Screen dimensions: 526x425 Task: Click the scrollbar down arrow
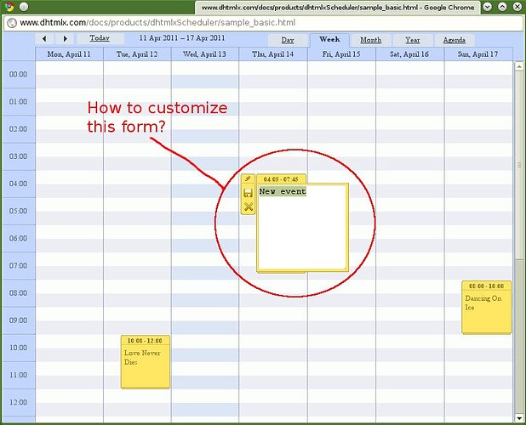tap(519, 418)
